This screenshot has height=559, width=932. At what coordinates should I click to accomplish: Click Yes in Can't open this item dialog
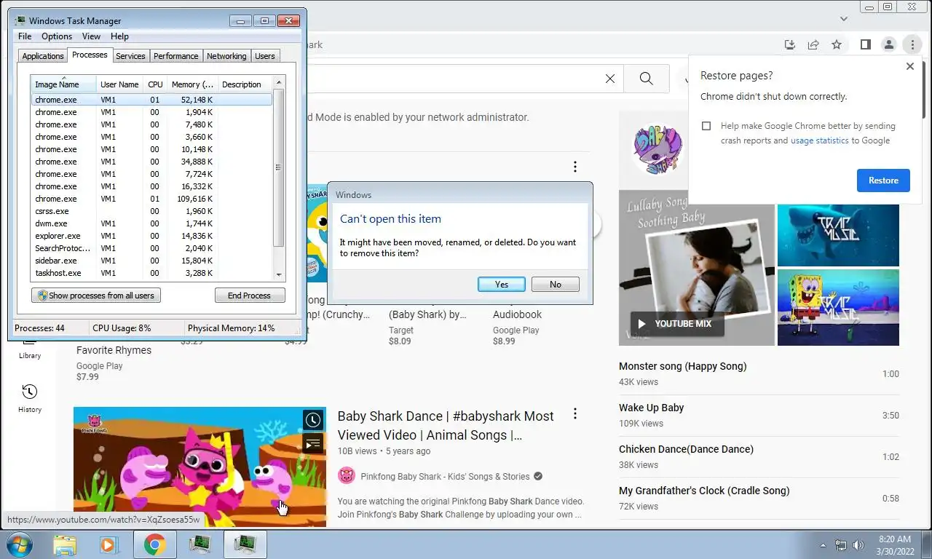501,284
